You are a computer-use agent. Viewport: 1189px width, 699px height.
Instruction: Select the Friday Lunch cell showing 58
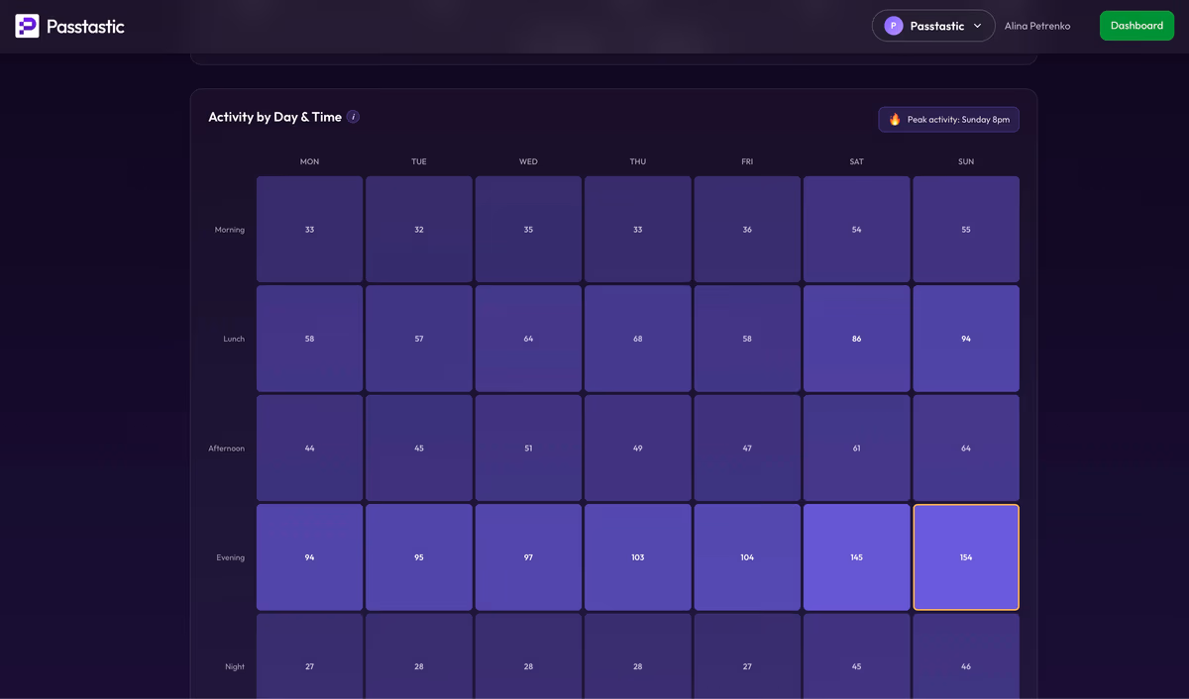747,339
